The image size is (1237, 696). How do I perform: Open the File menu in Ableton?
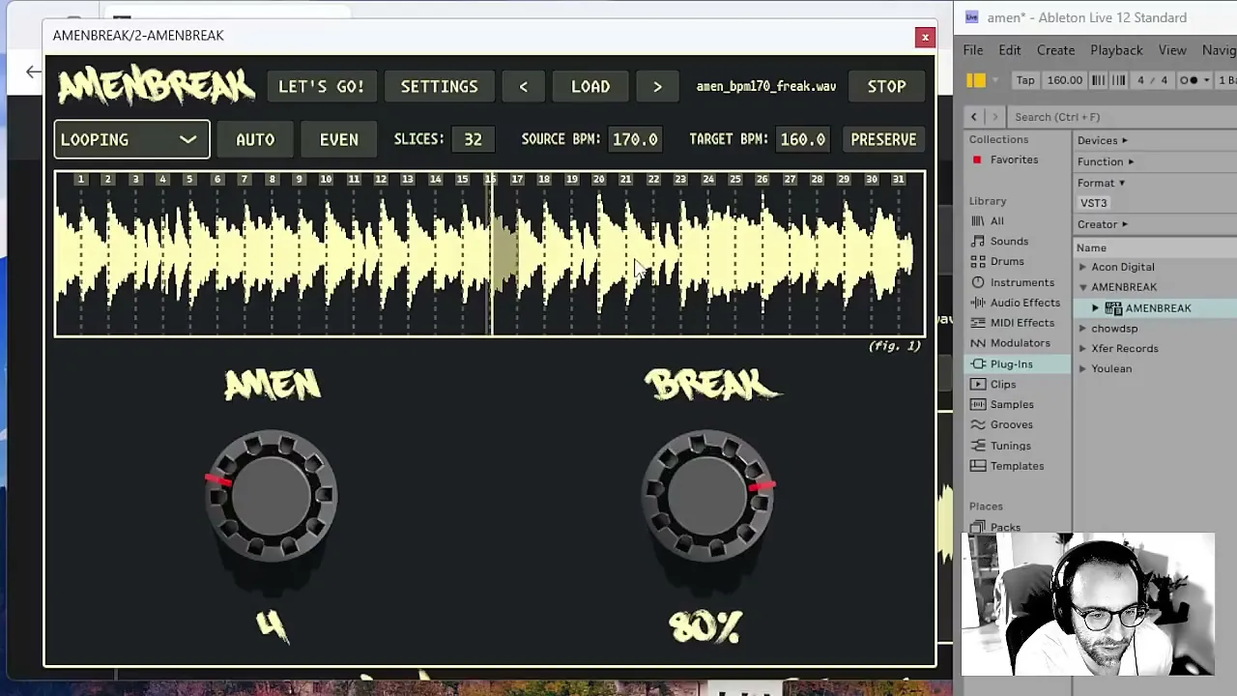[973, 50]
